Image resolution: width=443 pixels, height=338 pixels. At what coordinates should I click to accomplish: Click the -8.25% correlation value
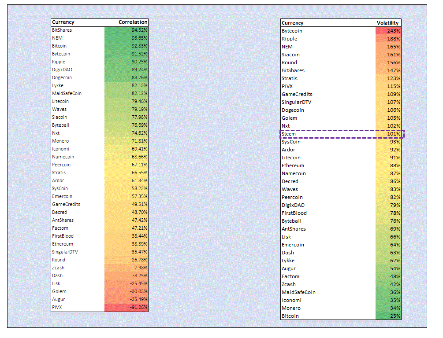(140, 276)
